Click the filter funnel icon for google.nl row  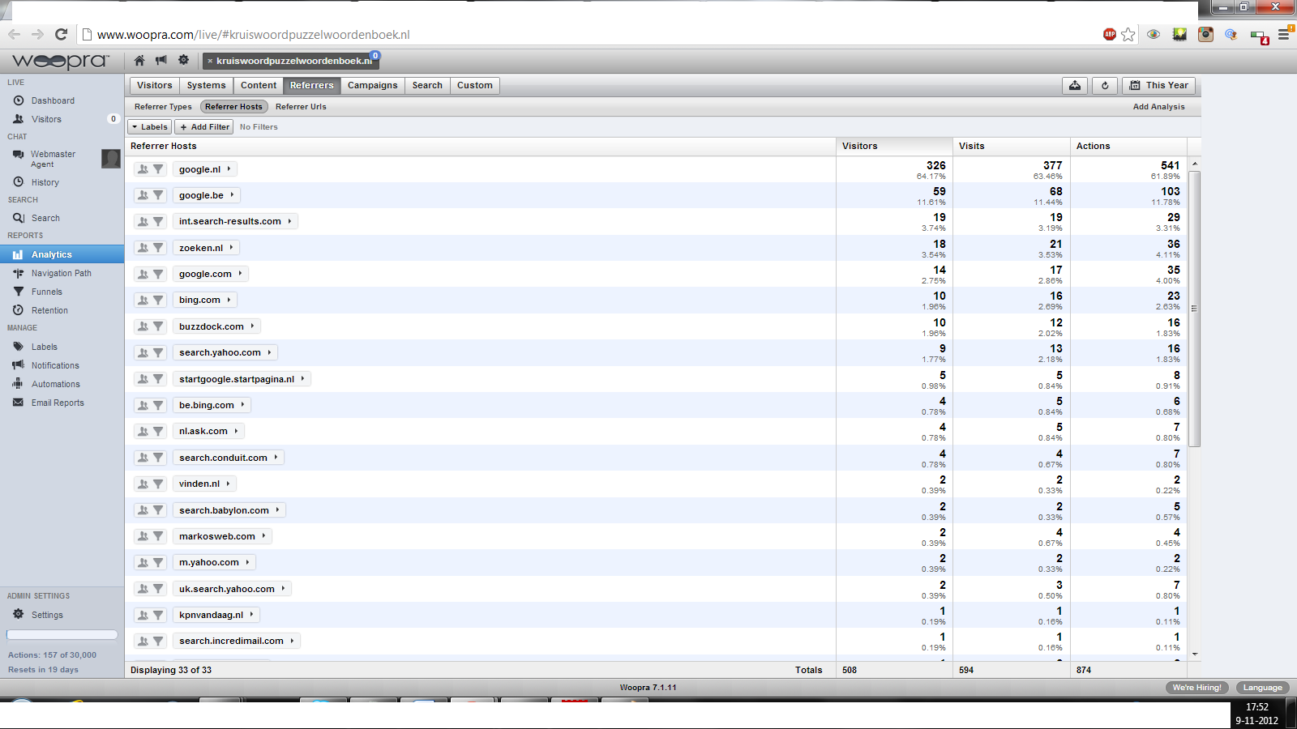pos(158,169)
